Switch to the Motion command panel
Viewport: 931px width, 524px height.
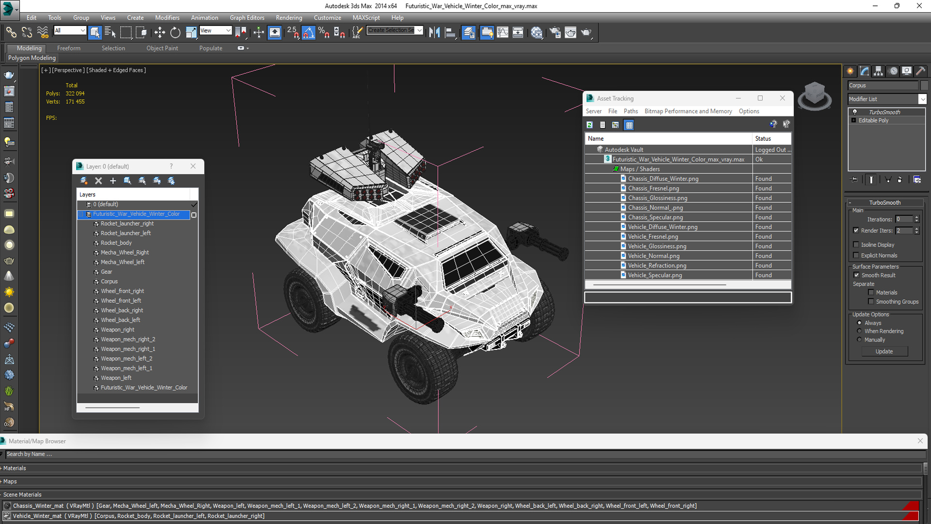893,71
